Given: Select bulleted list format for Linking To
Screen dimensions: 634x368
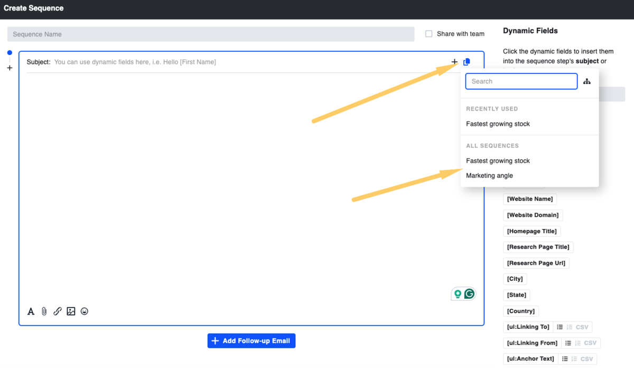Looking at the screenshot, I should 560,327.
